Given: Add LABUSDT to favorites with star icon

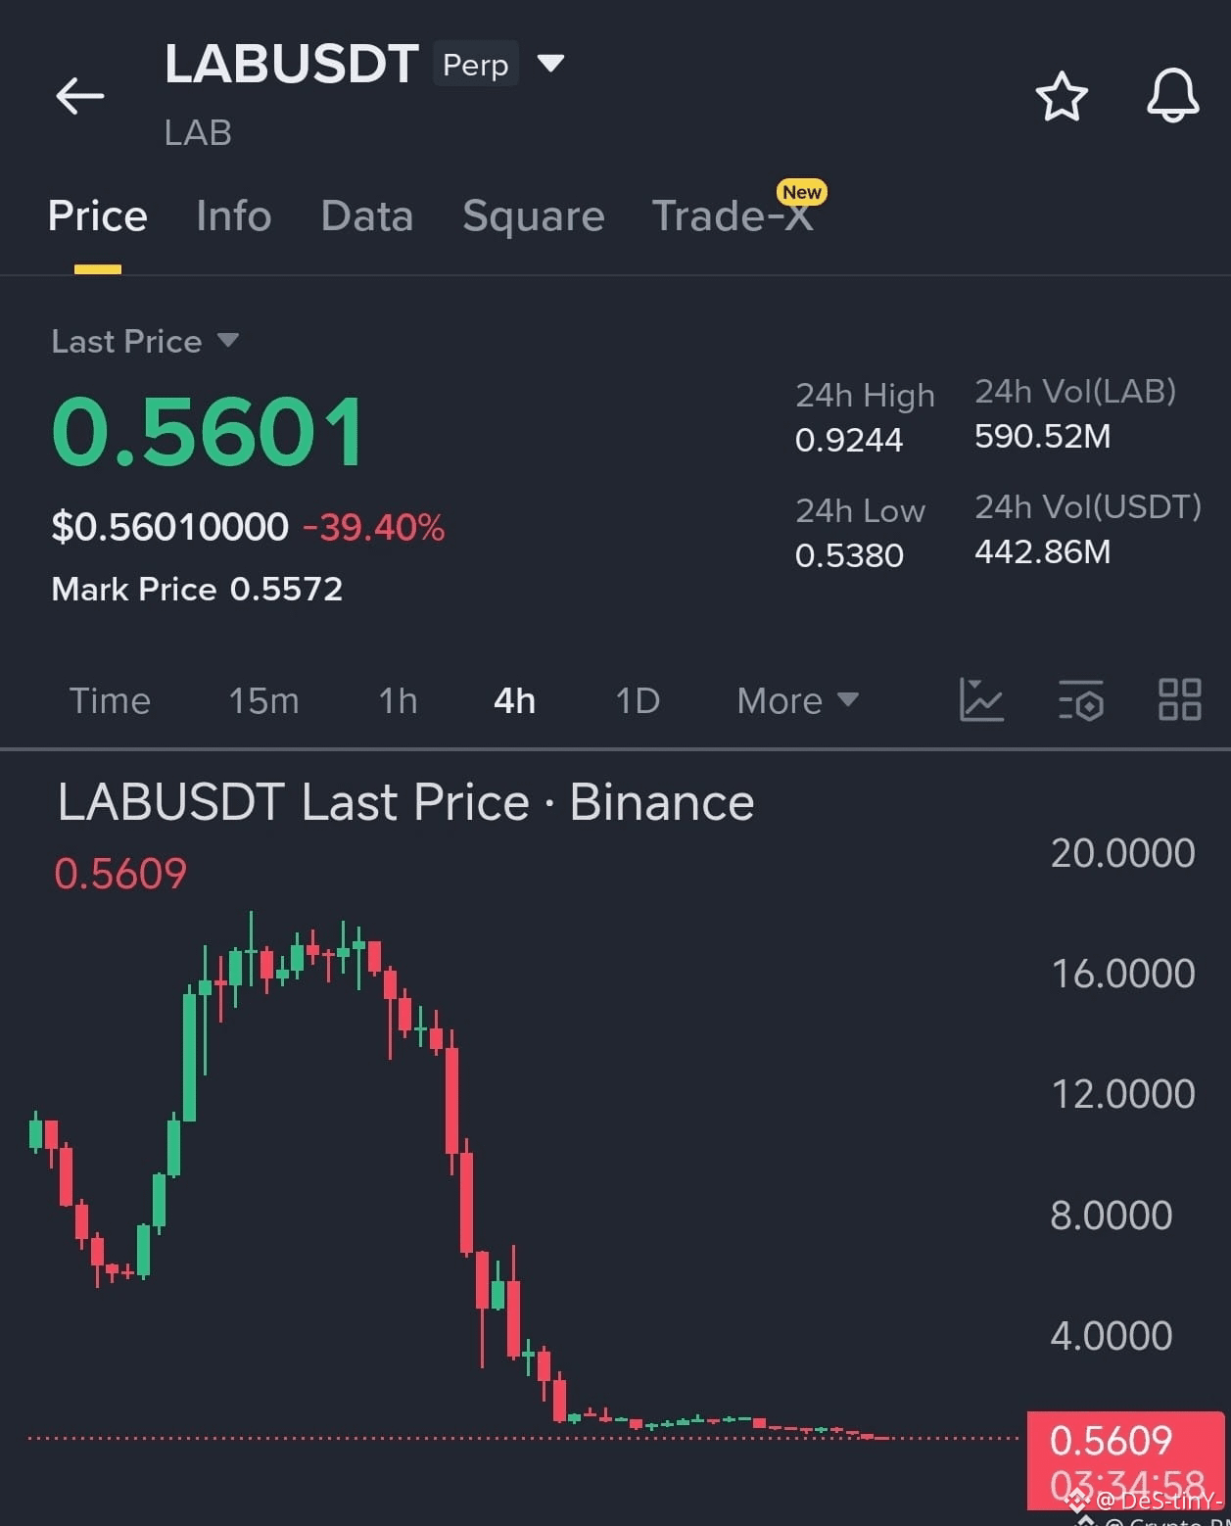Looking at the screenshot, I should pos(1062,96).
